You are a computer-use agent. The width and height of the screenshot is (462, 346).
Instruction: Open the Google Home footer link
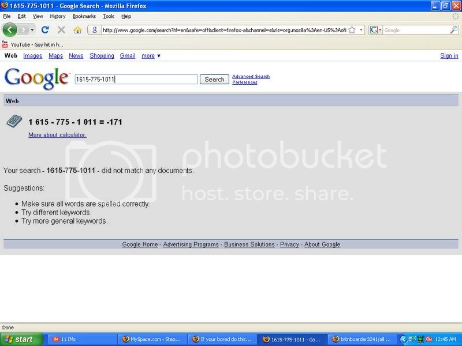point(140,245)
